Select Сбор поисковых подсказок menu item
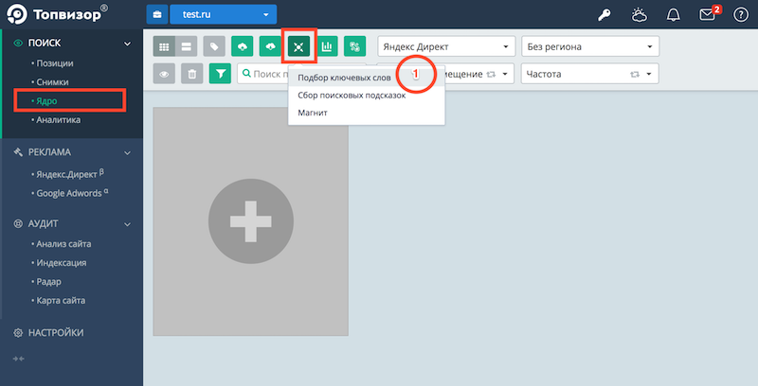Image resolution: width=758 pixels, height=386 pixels. pos(352,96)
